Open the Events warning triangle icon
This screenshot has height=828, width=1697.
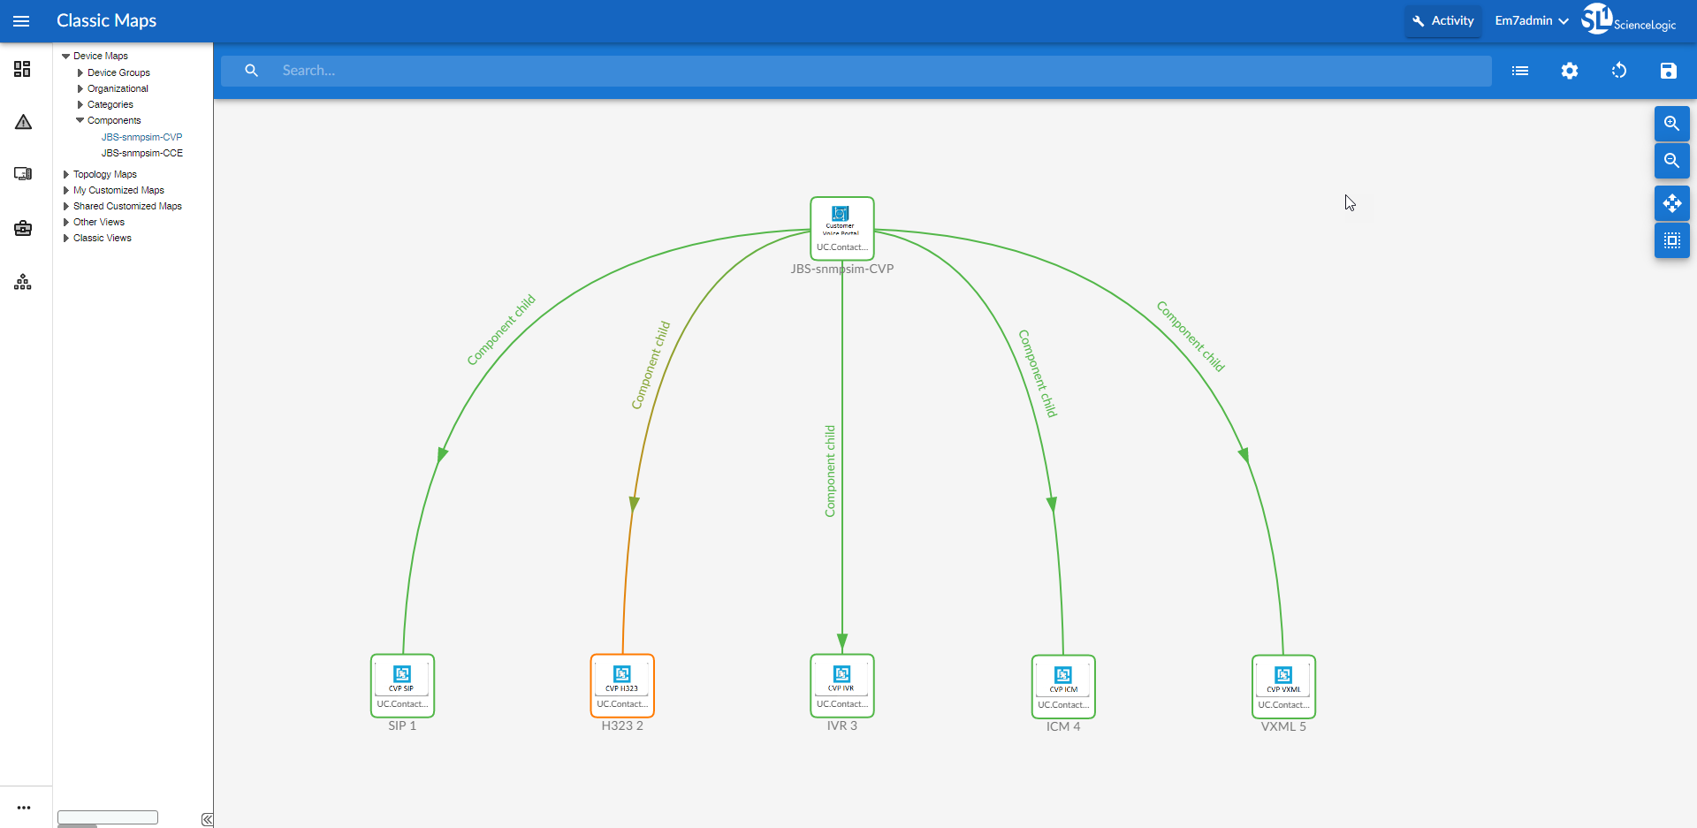pos(23,122)
